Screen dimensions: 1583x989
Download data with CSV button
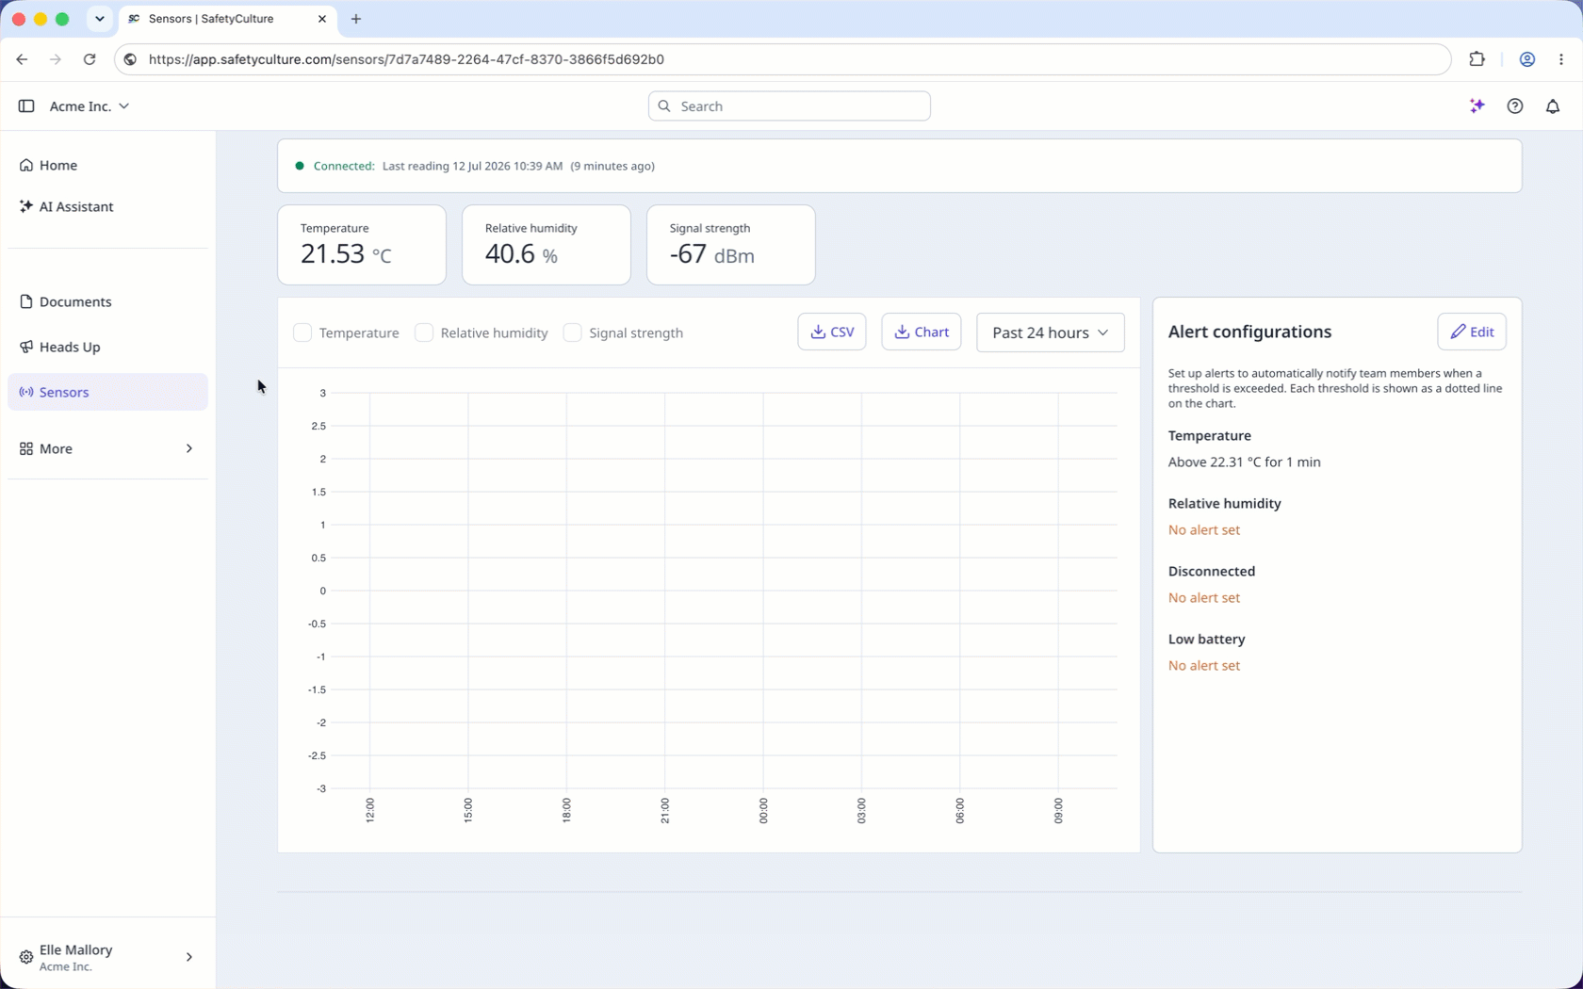(x=832, y=332)
